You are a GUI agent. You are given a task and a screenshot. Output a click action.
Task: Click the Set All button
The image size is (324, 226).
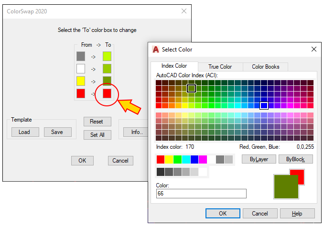click(97, 135)
